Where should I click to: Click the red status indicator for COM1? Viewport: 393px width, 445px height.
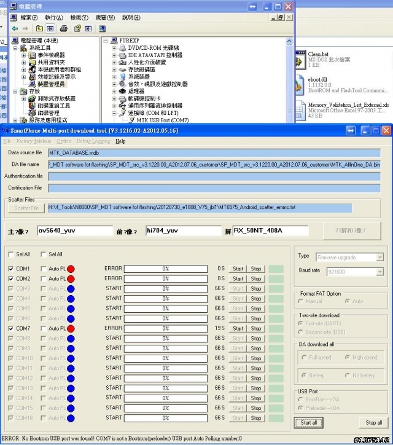tap(71, 269)
